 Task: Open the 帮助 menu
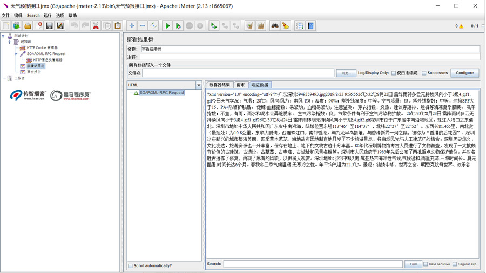click(72, 16)
